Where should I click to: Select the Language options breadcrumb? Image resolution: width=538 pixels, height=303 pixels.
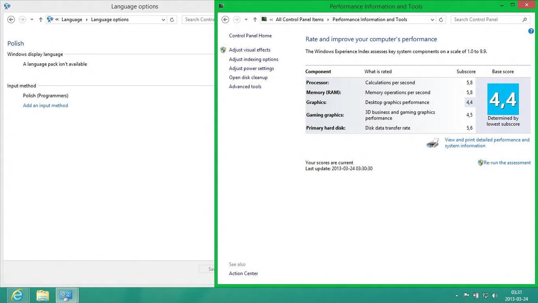[110, 20]
